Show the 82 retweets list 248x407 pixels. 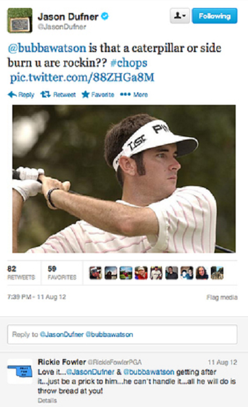(x=21, y=273)
